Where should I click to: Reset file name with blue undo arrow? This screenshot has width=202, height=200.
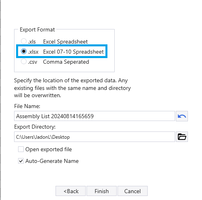point(182,116)
